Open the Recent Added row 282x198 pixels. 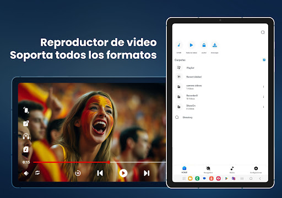click(x=220, y=77)
